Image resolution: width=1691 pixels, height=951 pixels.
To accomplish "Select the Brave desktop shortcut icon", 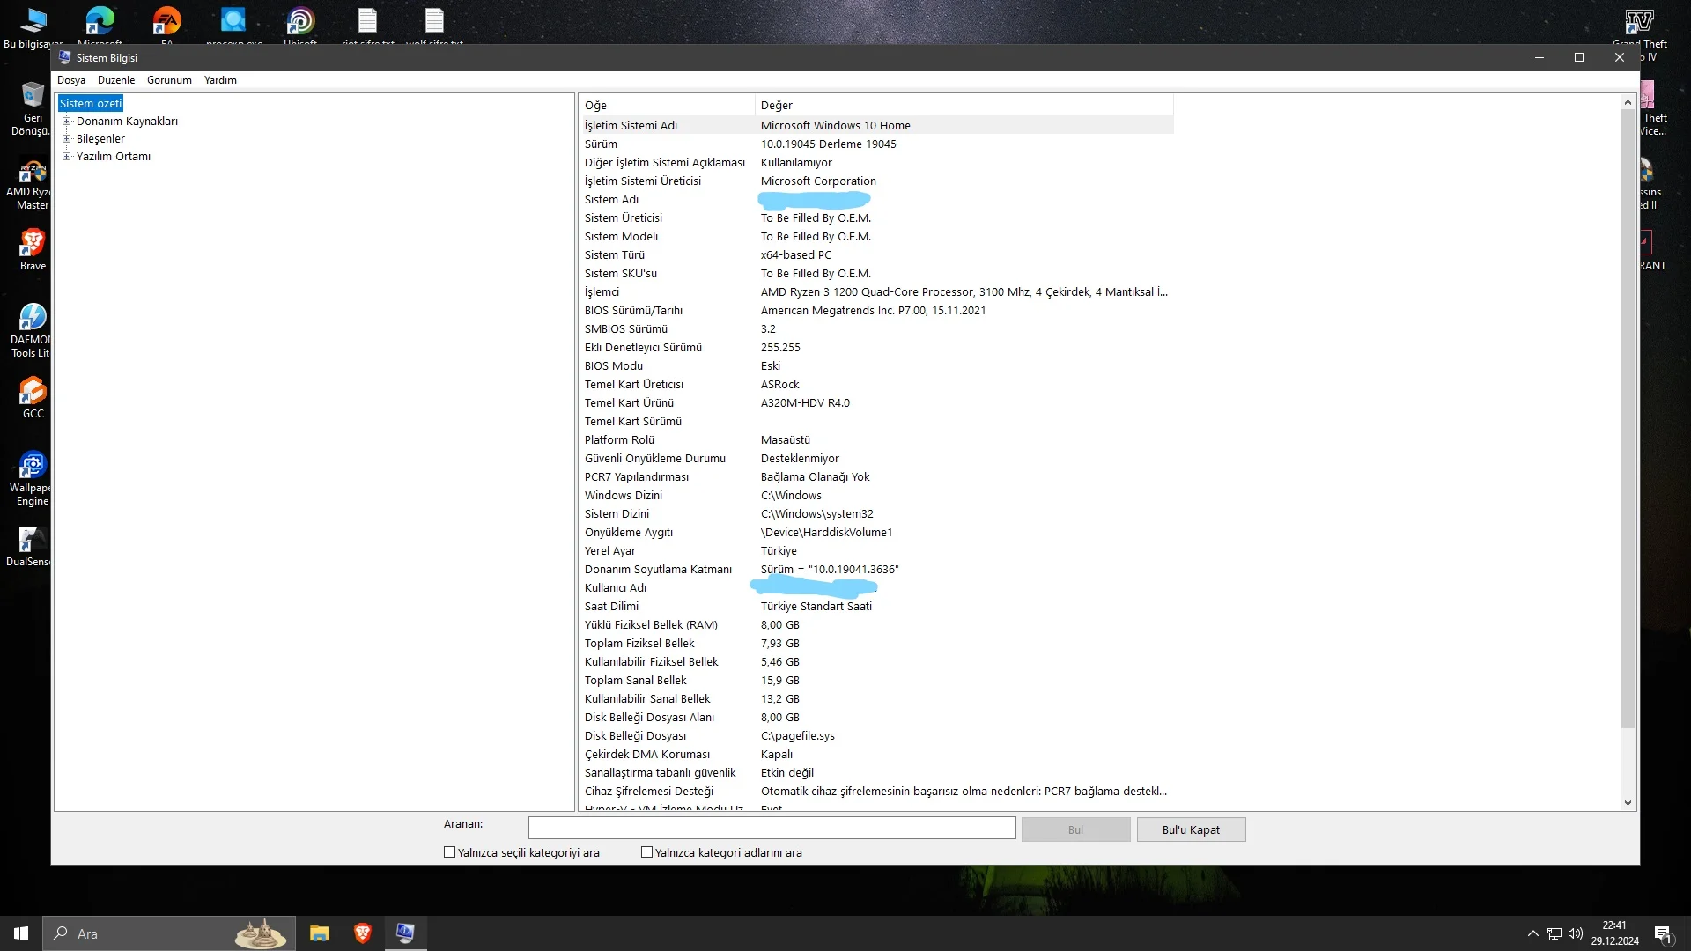I will point(33,250).
